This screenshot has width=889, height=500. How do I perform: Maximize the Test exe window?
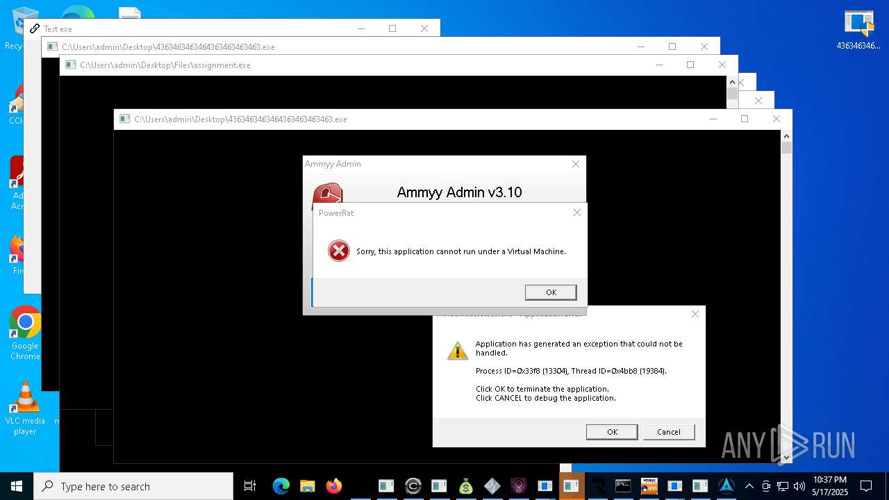coord(392,28)
